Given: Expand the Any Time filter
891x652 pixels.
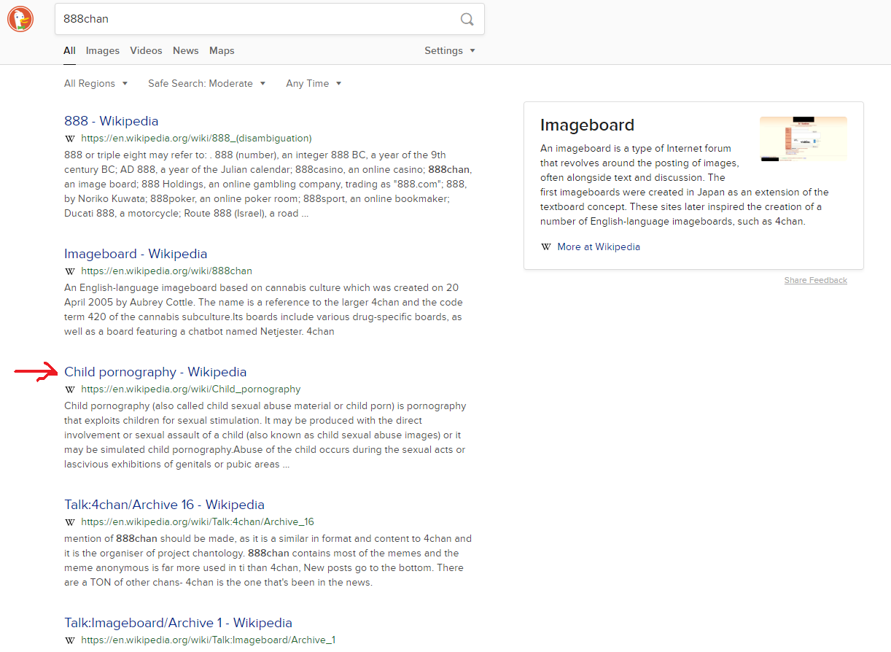Looking at the screenshot, I should pos(314,84).
